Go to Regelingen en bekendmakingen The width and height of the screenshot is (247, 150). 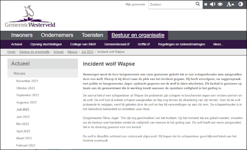(181, 44)
